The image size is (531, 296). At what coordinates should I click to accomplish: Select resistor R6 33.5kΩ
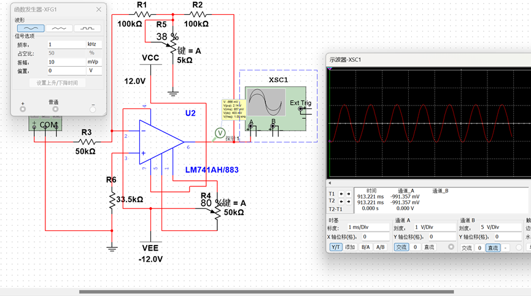[x=112, y=201]
